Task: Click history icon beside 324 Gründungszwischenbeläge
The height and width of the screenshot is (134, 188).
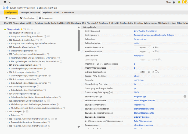Action: coord(40,65)
